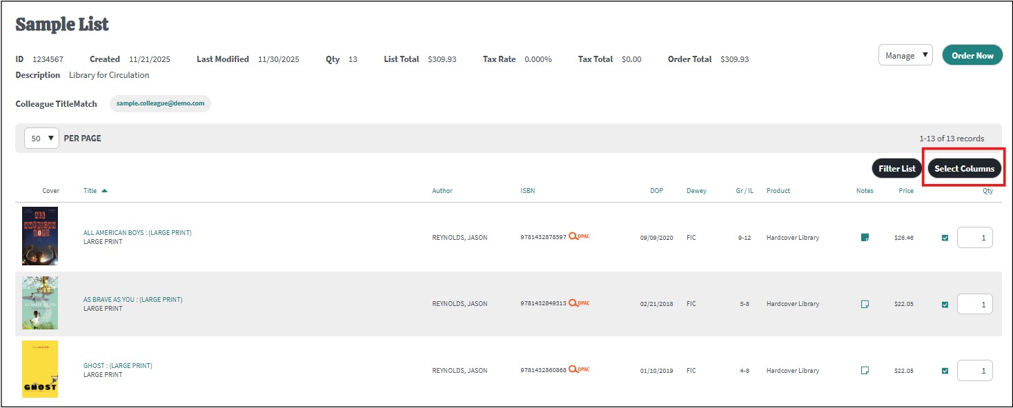Open notes icon for Ghost
This screenshot has height=408, width=1013.
tap(865, 370)
